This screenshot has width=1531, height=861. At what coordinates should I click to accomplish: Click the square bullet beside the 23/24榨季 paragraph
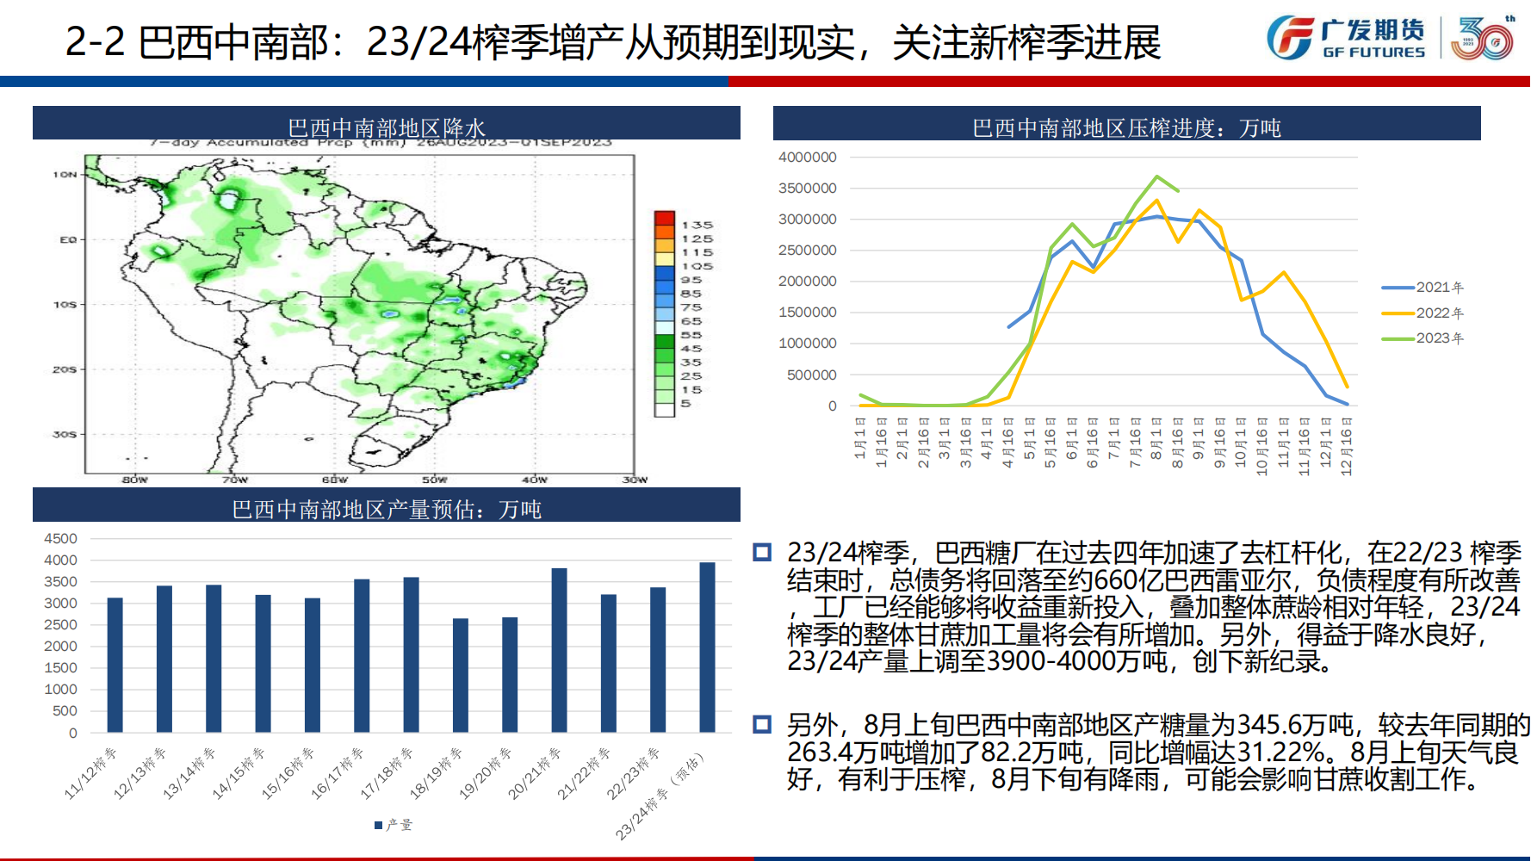coord(762,552)
